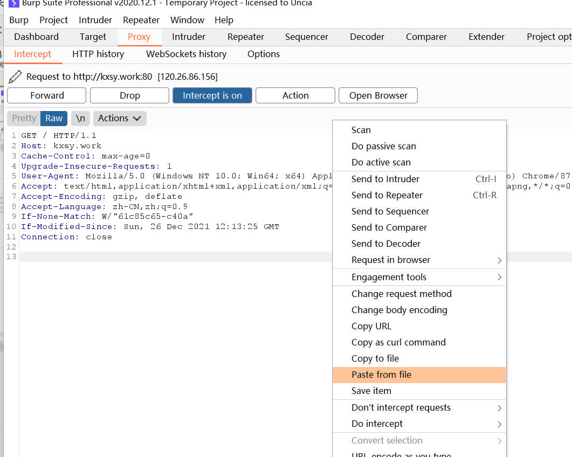This screenshot has height=457, width=572.
Task: Open the Comparer tab
Action: coord(426,37)
